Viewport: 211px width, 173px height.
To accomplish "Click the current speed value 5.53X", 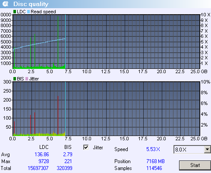I will [x=153, y=149].
